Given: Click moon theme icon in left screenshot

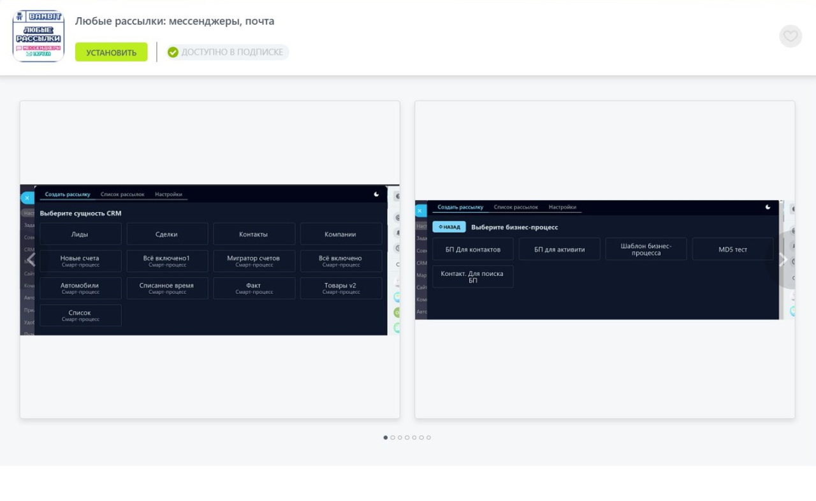Looking at the screenshot, I should 376,194.
